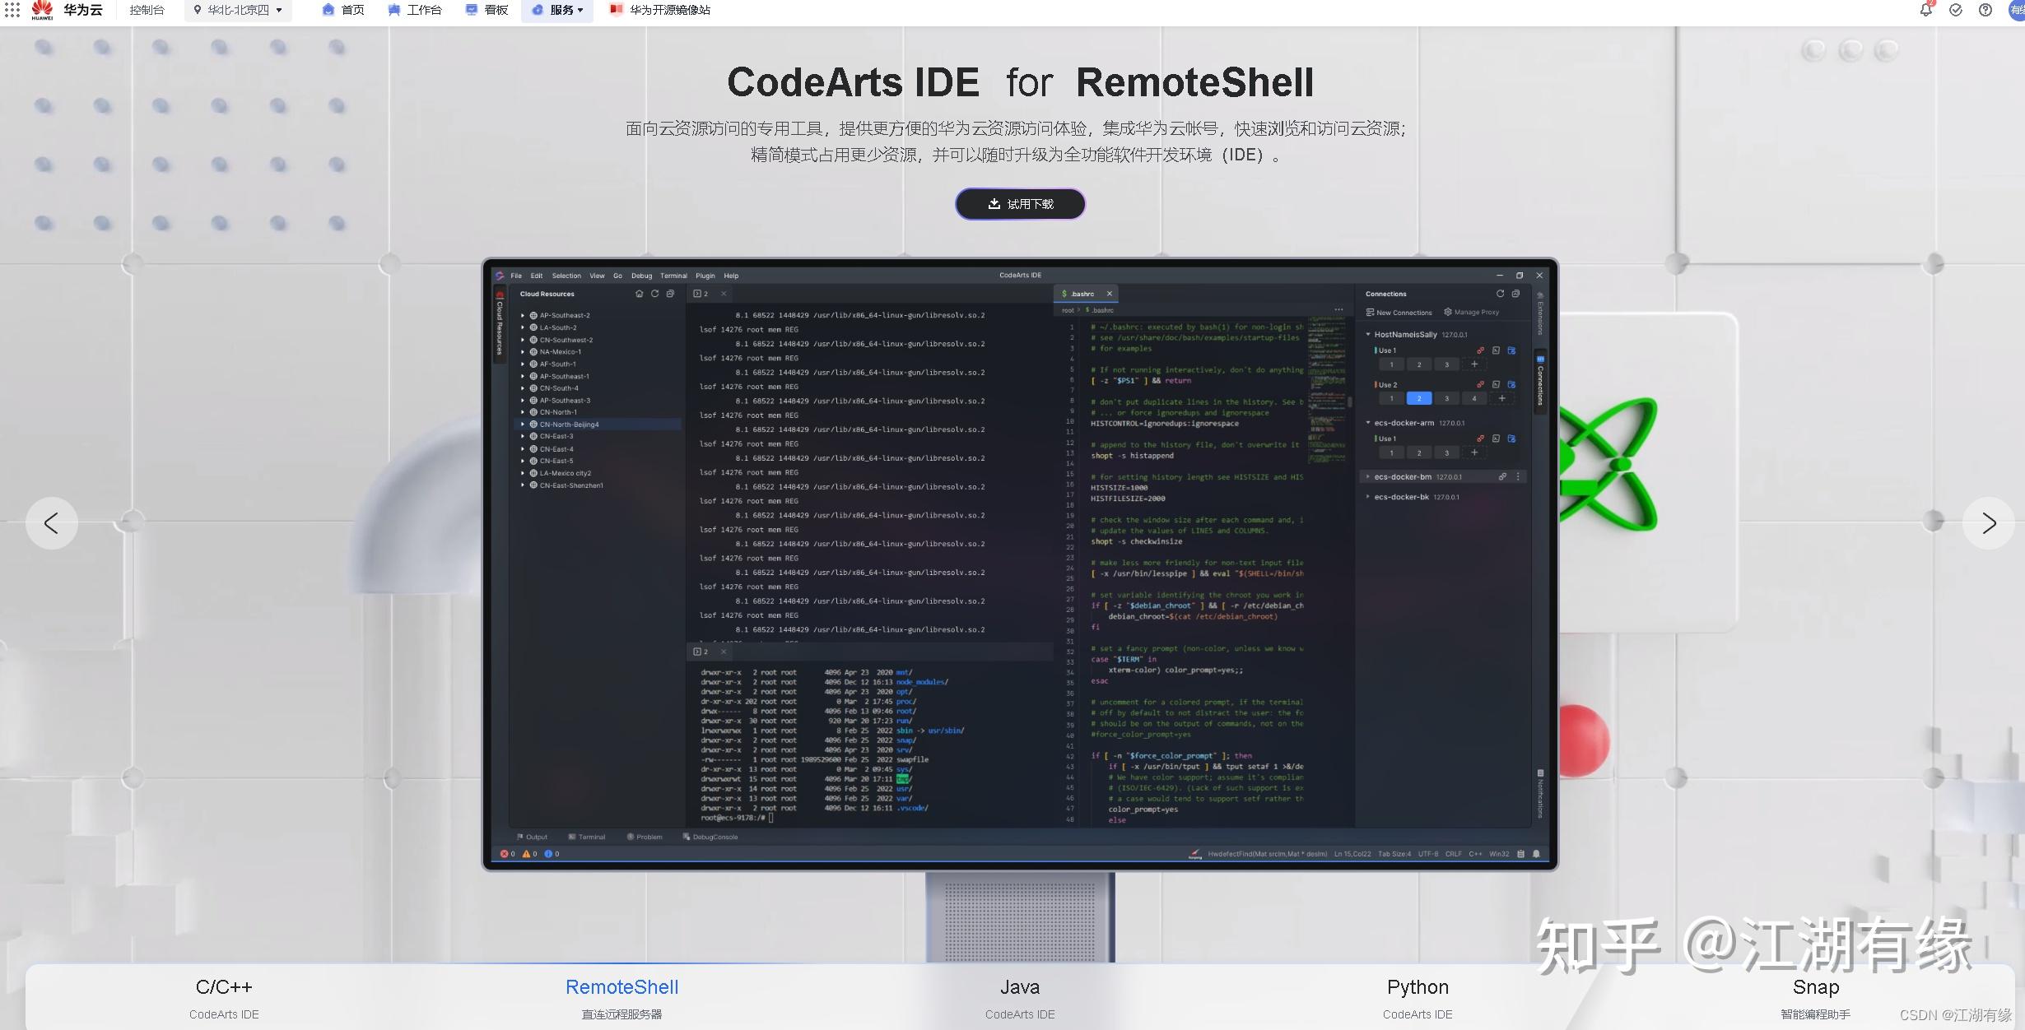Open Manage Proxy settings
Image resolution: width=2025 pixels, height=1030 pixels.
pos(1473,312)
